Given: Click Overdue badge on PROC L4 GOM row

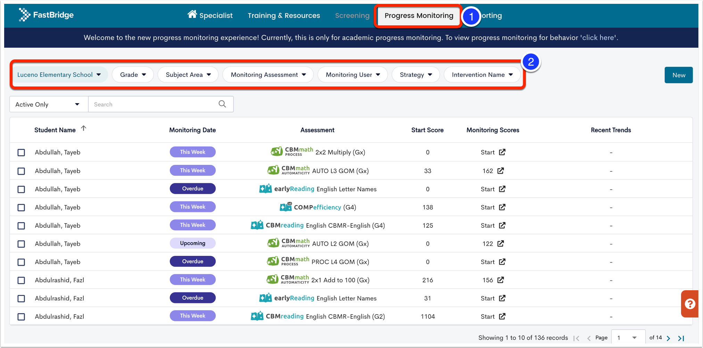Looking at the screenshot, I should coord(193,261).
